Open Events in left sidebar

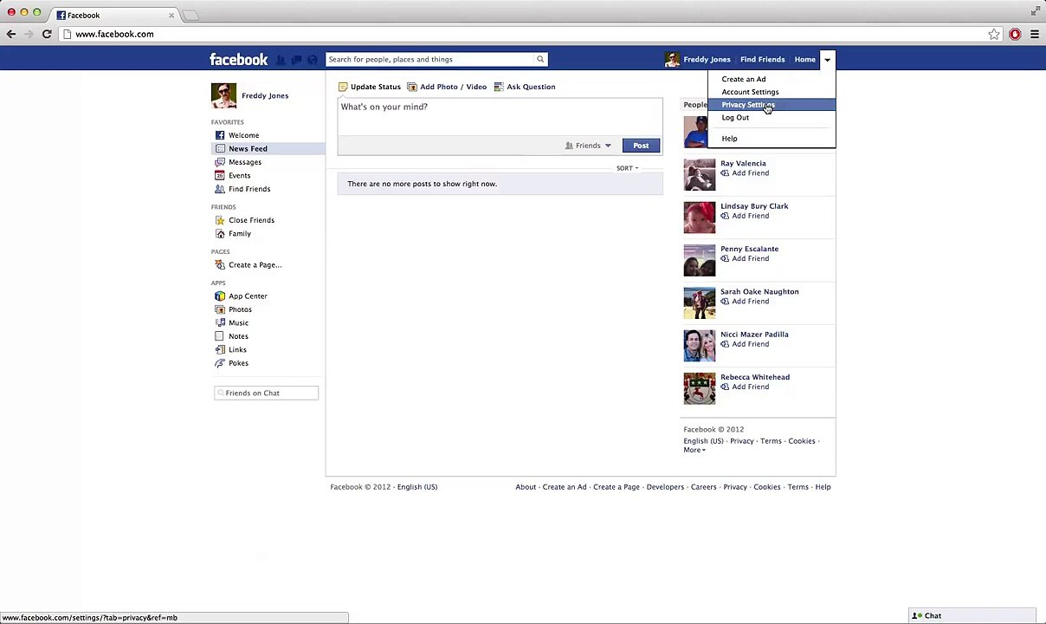click(x=239, y=175)
